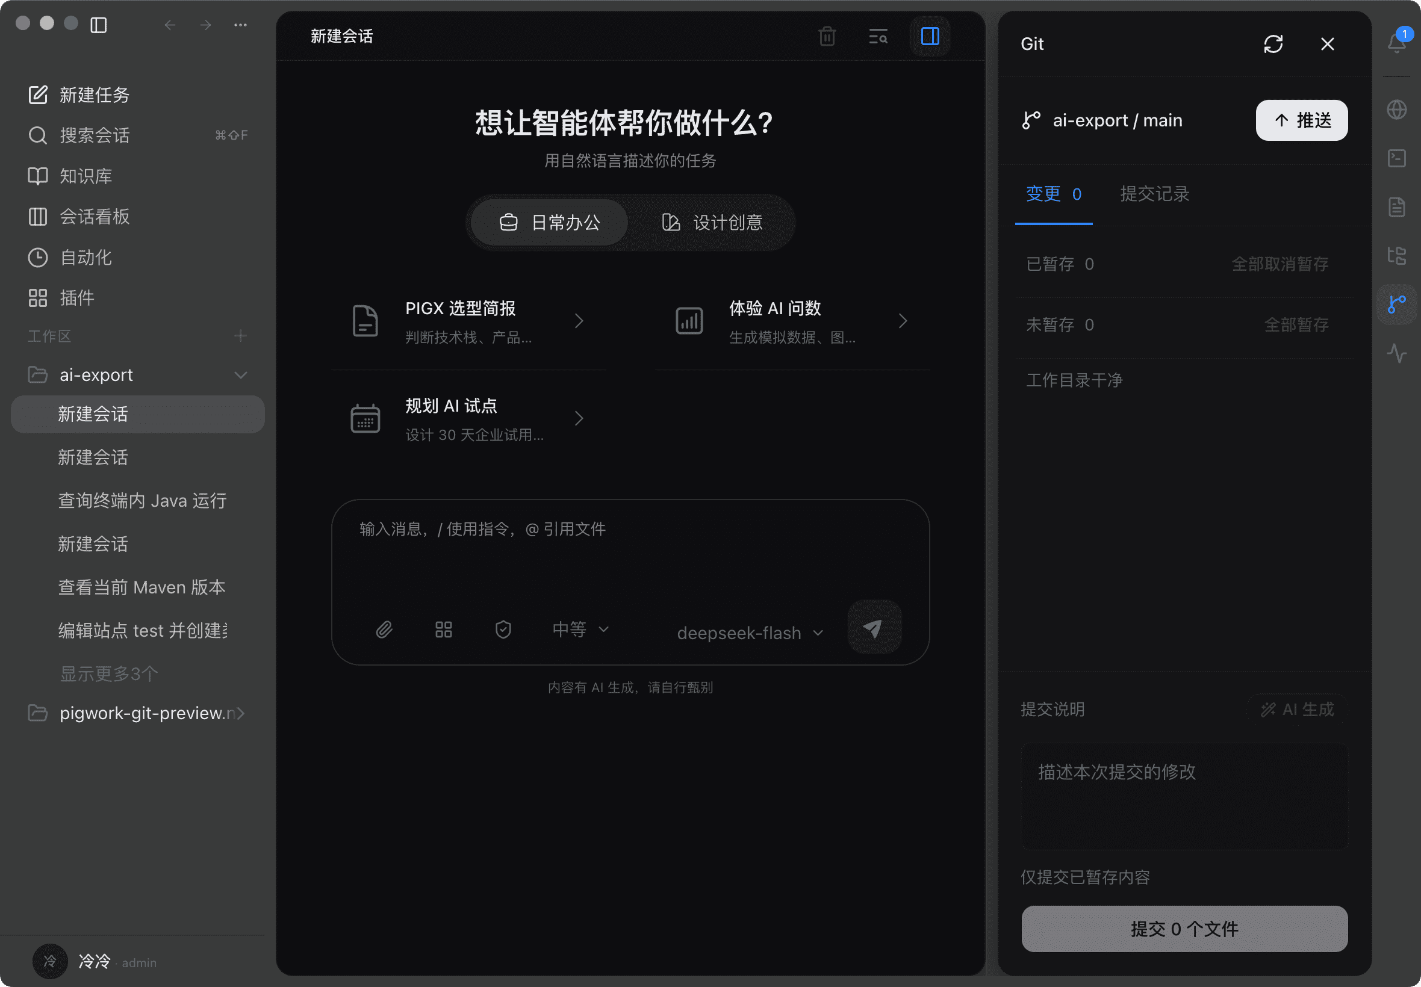Open the document icon in the right rail
This screenshot has width=1421, height=987.
[1396, 206]
